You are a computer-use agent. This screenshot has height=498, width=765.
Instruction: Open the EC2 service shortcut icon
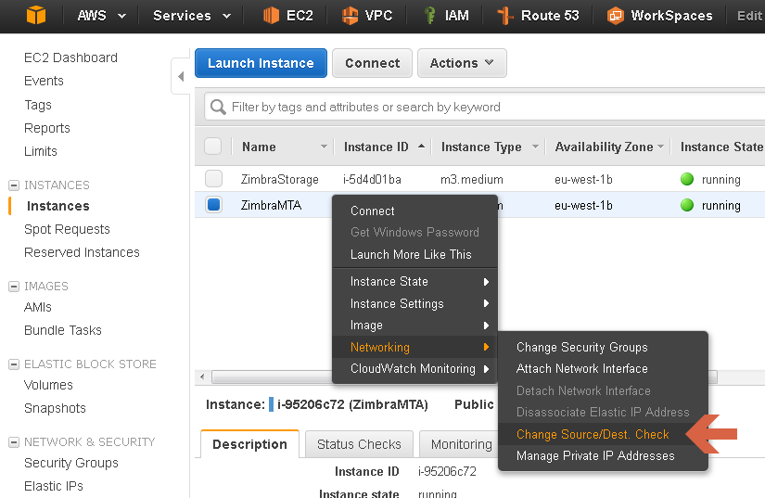(x=272, y=16)
